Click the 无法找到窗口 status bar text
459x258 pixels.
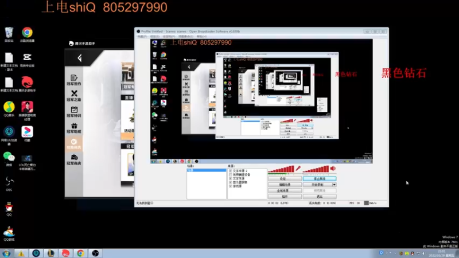tap(145, 203)
